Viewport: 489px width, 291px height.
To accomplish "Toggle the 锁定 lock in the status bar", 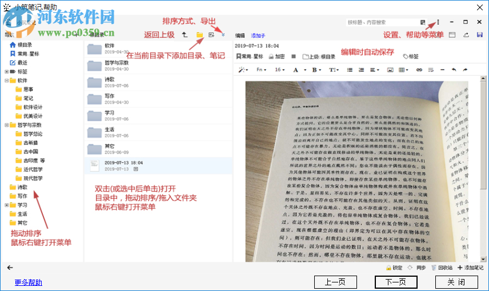I will point(394,268).
